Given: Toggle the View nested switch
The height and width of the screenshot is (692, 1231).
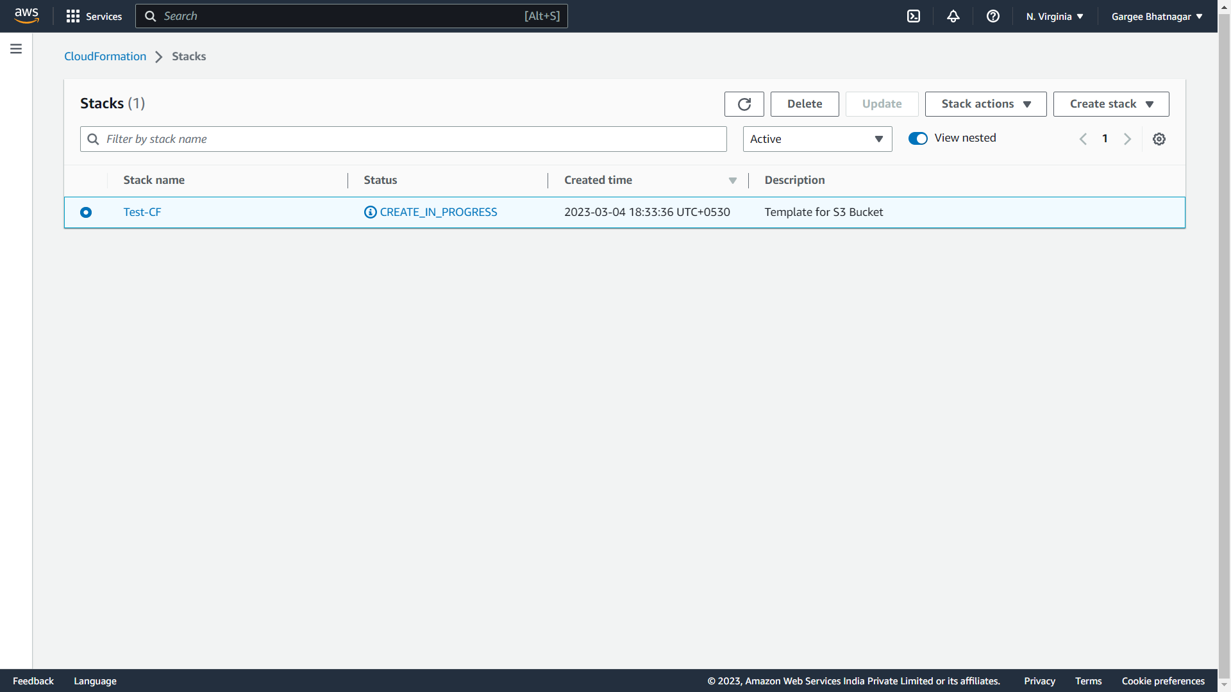Looking at the screenshot, I should tap(918, 138).
